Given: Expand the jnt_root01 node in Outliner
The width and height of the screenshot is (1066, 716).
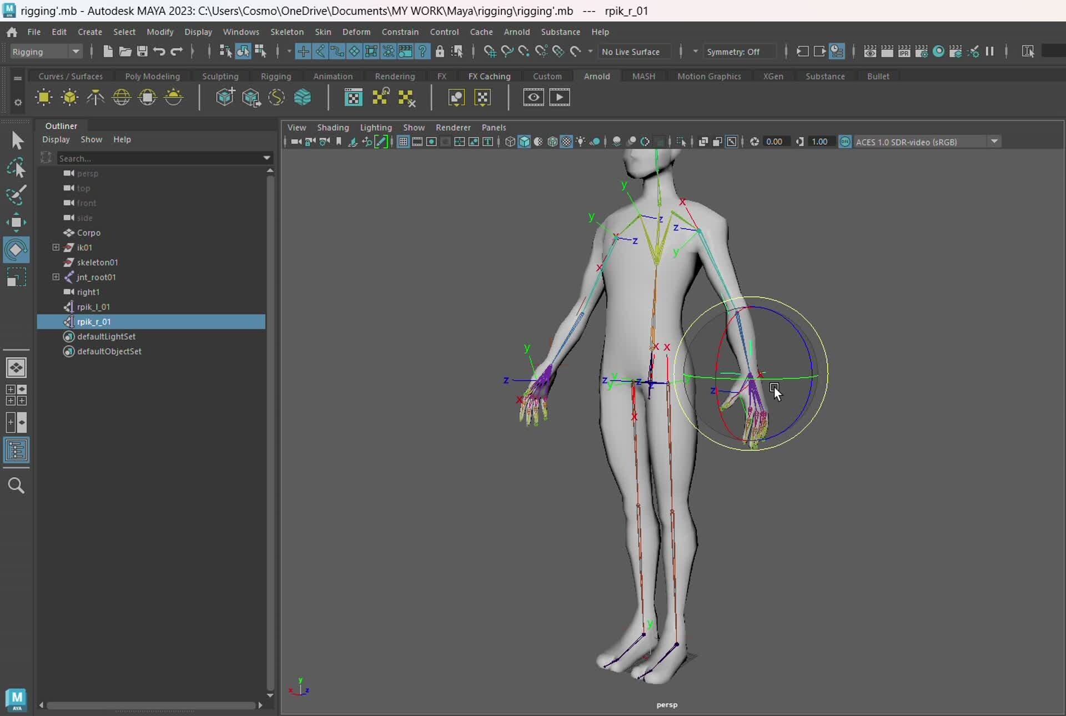Looking at the screenshot, I should (56, 278).
